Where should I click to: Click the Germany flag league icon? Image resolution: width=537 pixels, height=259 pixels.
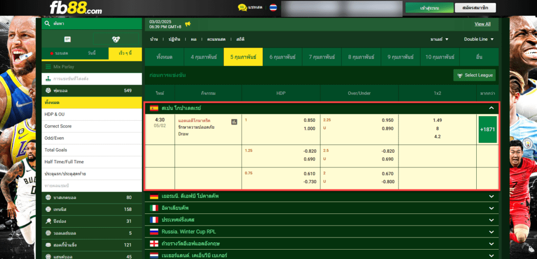coord(154,196)
